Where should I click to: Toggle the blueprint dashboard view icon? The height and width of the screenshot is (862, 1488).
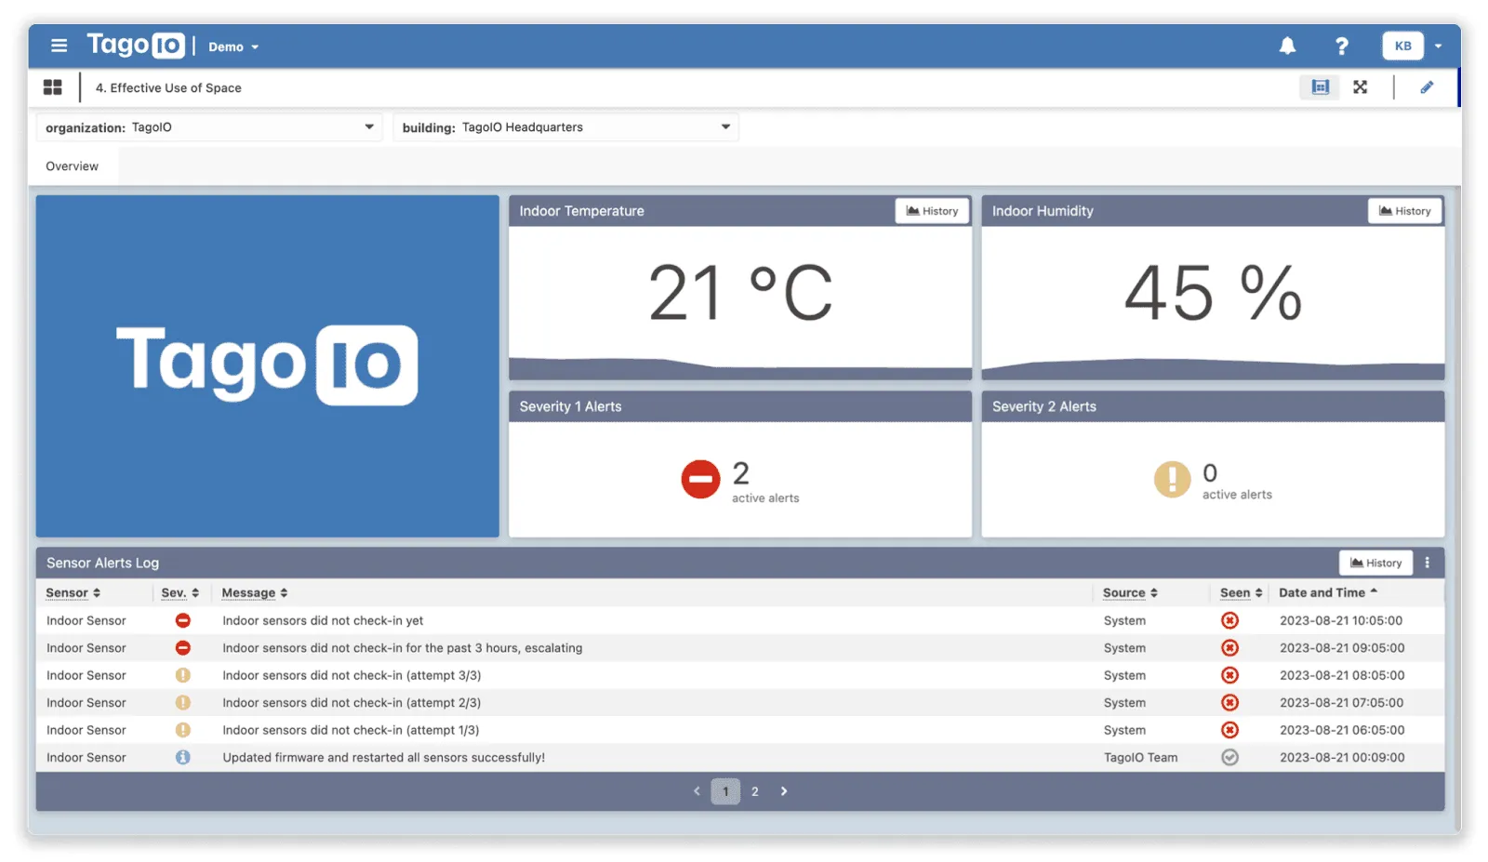[x=1320, y=86]
